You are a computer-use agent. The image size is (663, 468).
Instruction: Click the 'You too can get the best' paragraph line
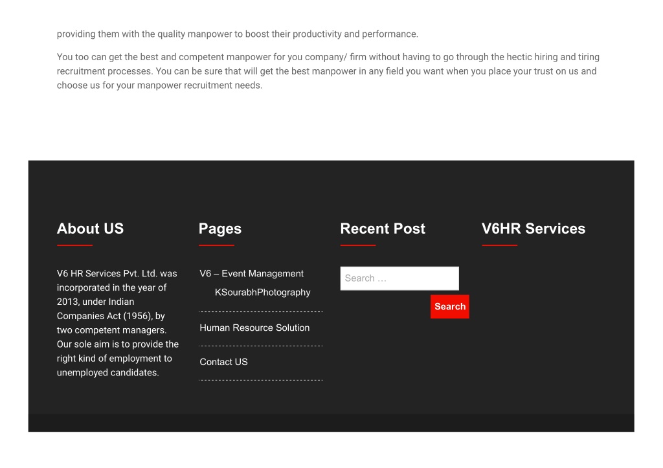[328, 57]
